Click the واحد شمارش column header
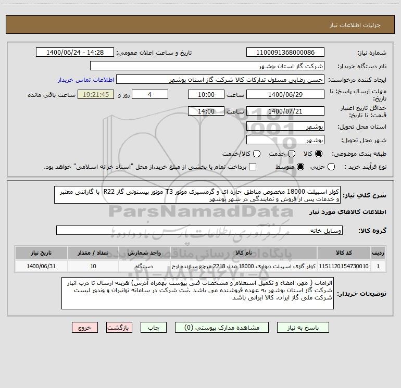This screenshot has width=401, height=388. [x=144, y=253]
